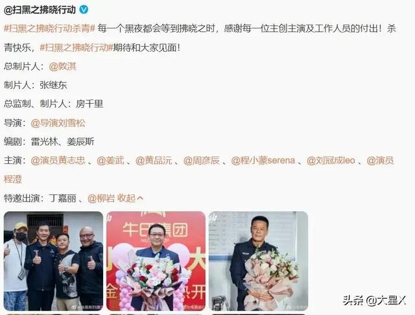Open mention @周彦辰
Viewport: 415px width, 315px height.
coord(202,161)
